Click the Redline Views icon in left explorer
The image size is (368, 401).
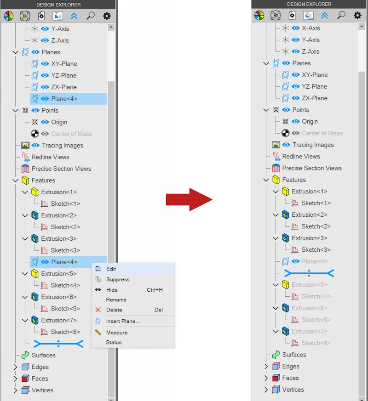[25, 157]
